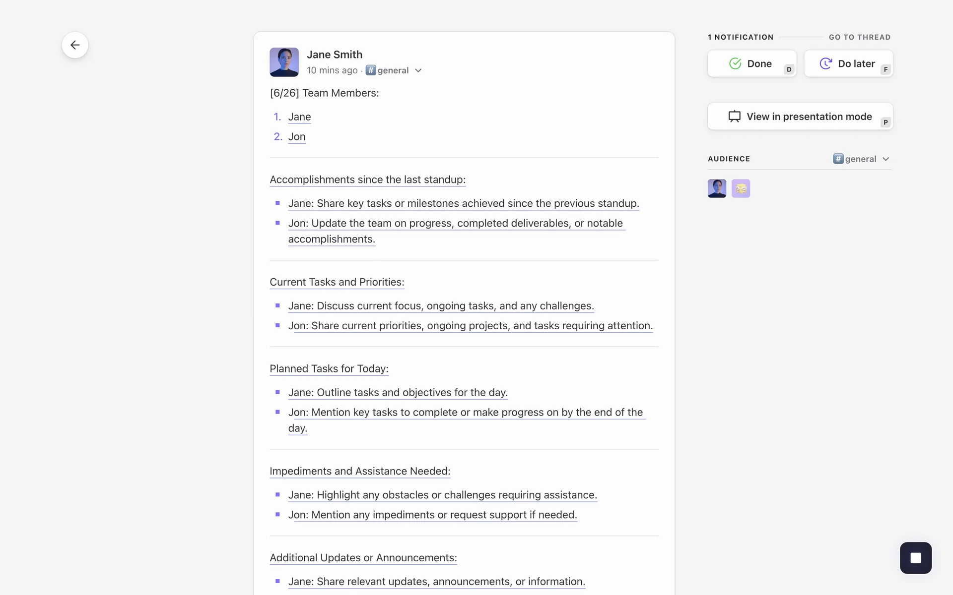Click the green checkmark Done icon
The width and height of the screenshot is (953, 595).
[x=735, y=63]
